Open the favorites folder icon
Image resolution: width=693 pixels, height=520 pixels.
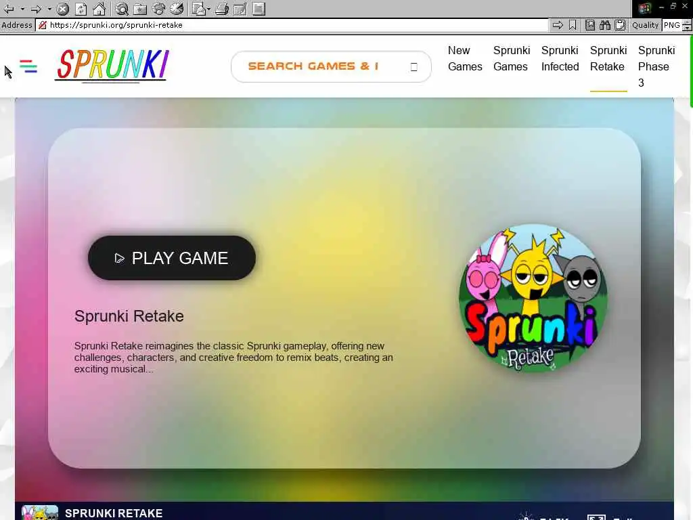pos(140,8)
